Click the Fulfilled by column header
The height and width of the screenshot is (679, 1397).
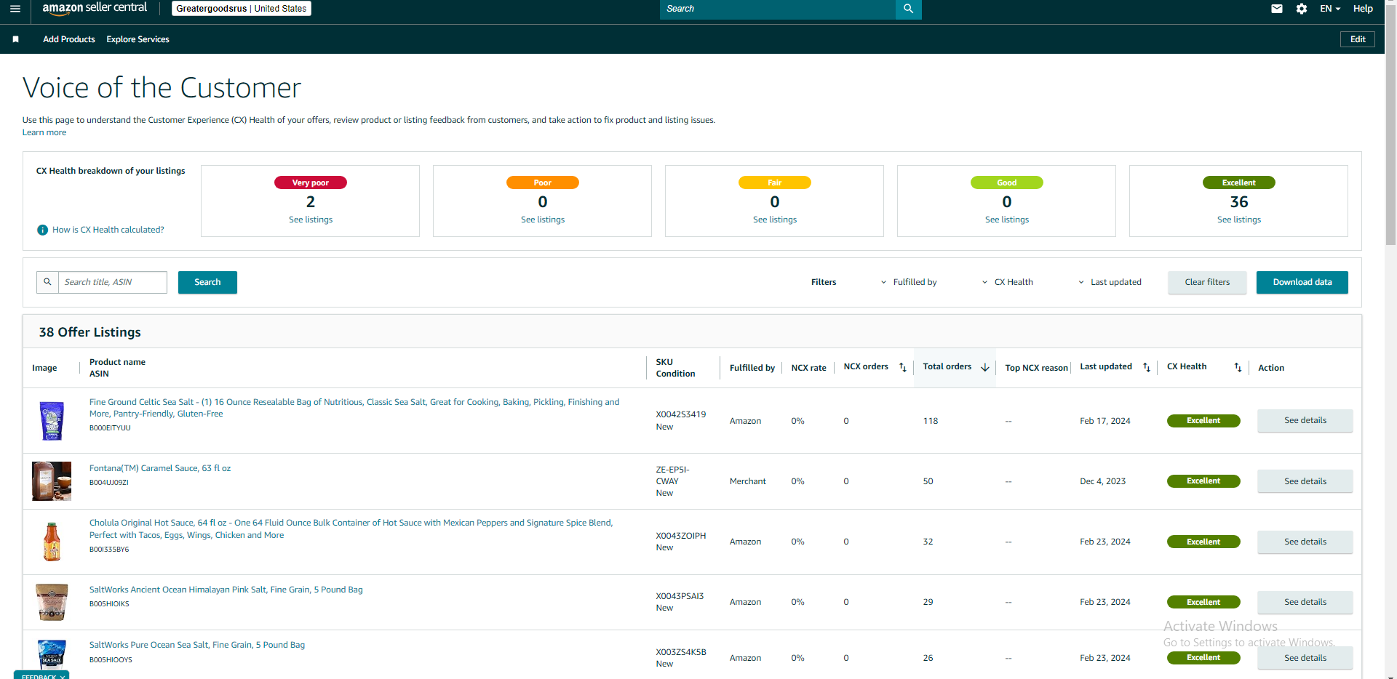[x=752, y=368]
